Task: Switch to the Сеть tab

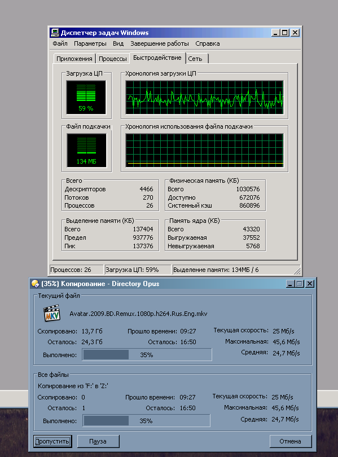Action: tap(197, 59)
